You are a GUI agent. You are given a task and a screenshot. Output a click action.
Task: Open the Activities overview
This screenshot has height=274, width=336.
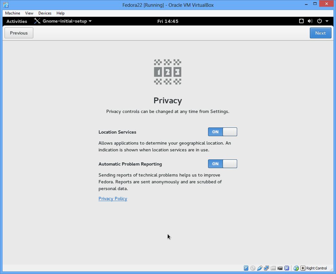17,21
